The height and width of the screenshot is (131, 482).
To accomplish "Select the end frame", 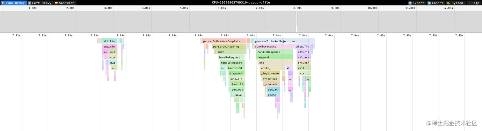I will pyautogui.click(x=275, y=63).
